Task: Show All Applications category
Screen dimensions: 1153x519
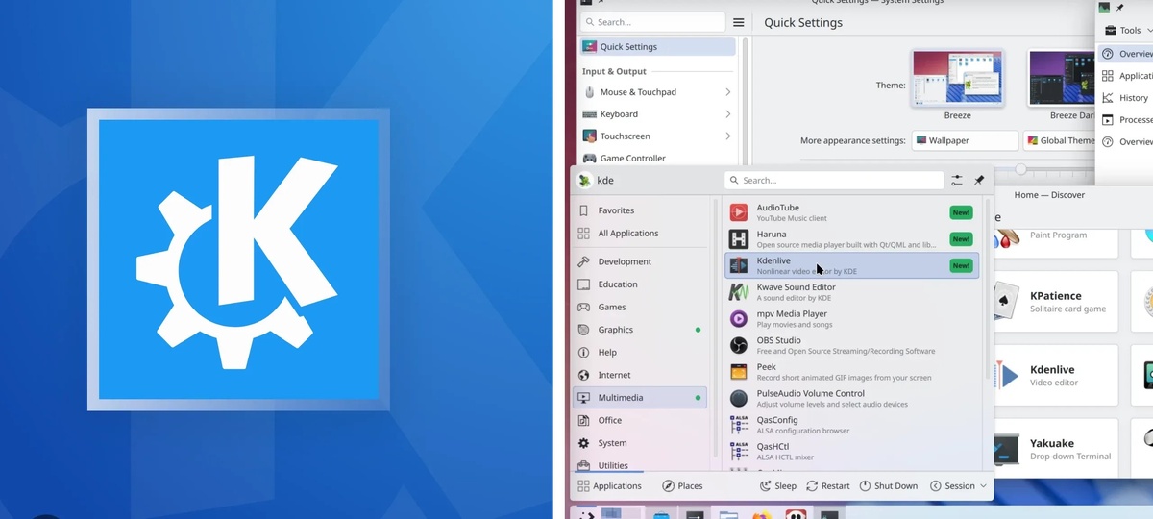Action: click(641, 234)
